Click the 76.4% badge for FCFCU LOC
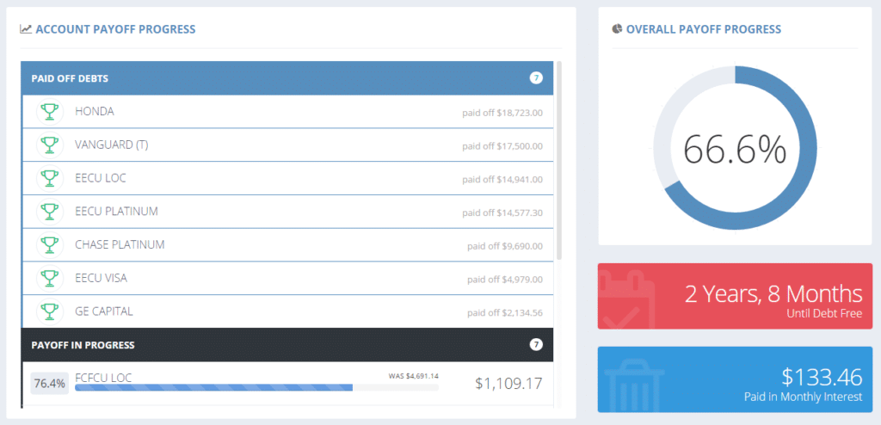The width and height of the screenshot is (881, 425). pos(49,384)
